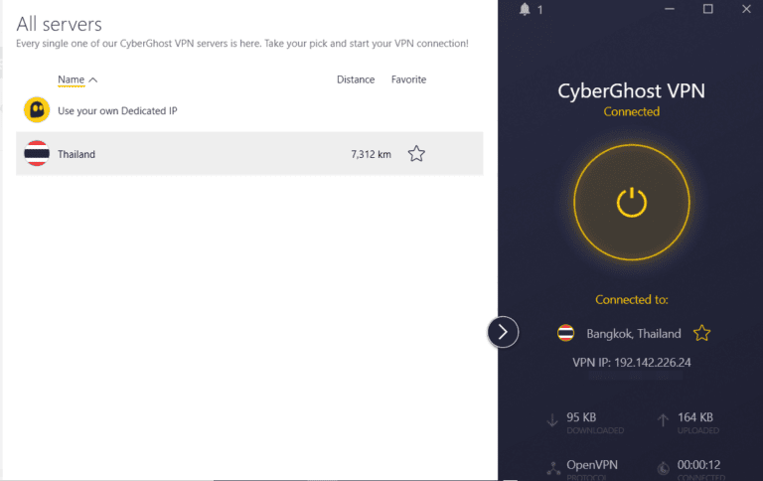
Task: Click the download arrow icon
Action: 552,420
